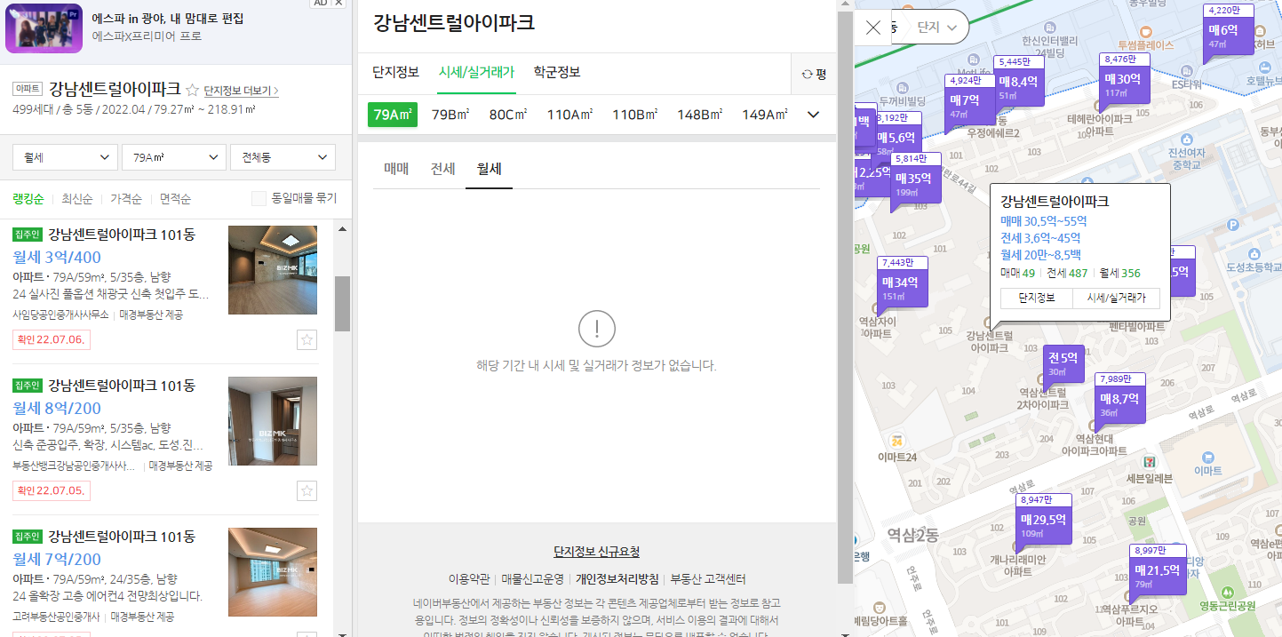Open photo of 월세 8억/200 listing
Image resolution: width=1282 pixels, height=637 pixels.
[273, 421]
